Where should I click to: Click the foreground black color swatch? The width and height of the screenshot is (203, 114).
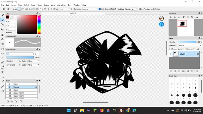[7, 17]
